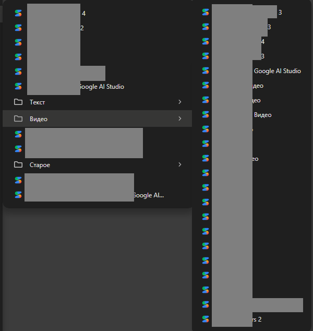
Task: Open the bookmark directly below the Видео folder
Action: click(x=97, y=134)
